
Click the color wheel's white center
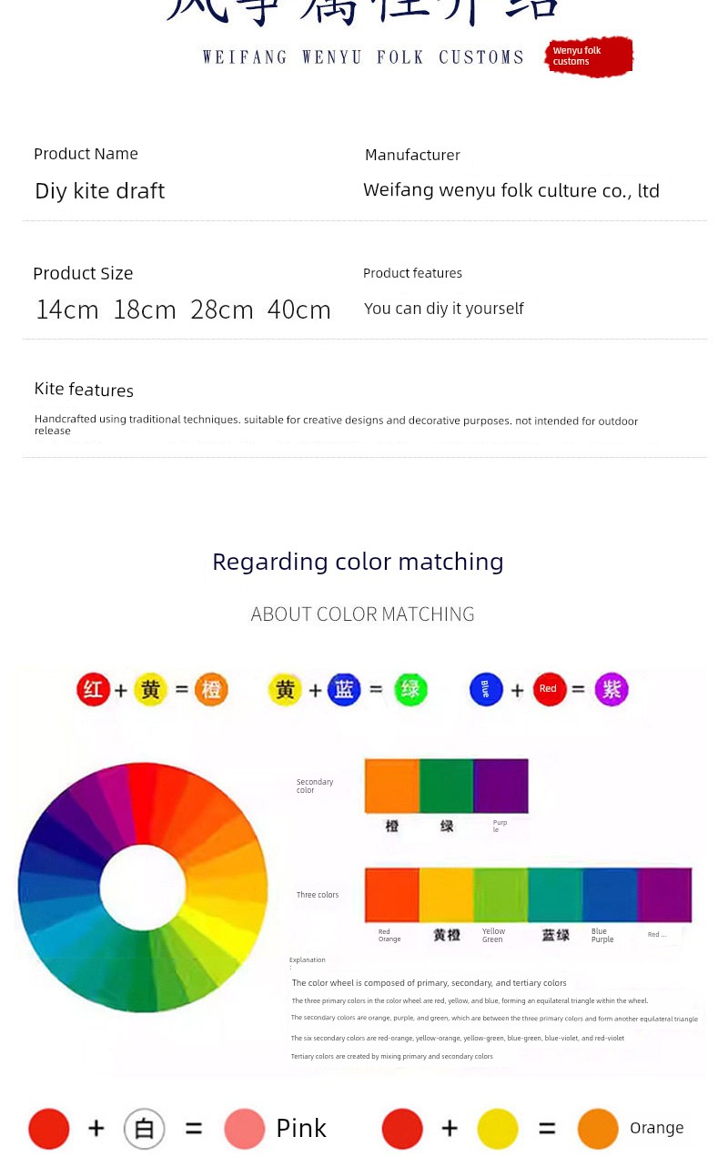[143, 887]
